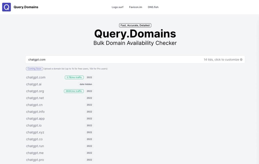Select the chatgpt.app result
The image size is (259, 164).
35,119
